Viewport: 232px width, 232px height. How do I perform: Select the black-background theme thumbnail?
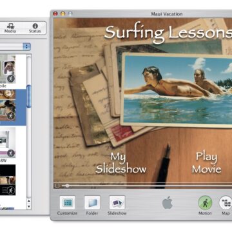tap(8, 180)
